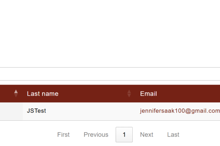
Task: Click the descending arrow for Last name sorting
Action: 129,95
